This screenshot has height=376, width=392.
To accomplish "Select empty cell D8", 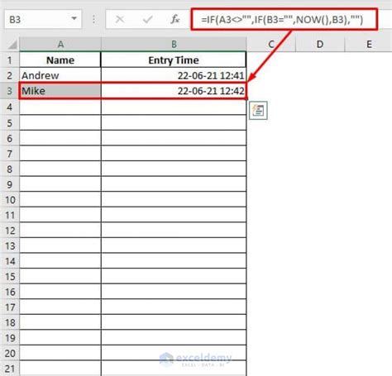I will point(320,169).
